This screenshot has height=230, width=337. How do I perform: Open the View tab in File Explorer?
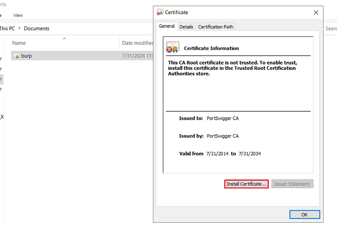[18, 15]
